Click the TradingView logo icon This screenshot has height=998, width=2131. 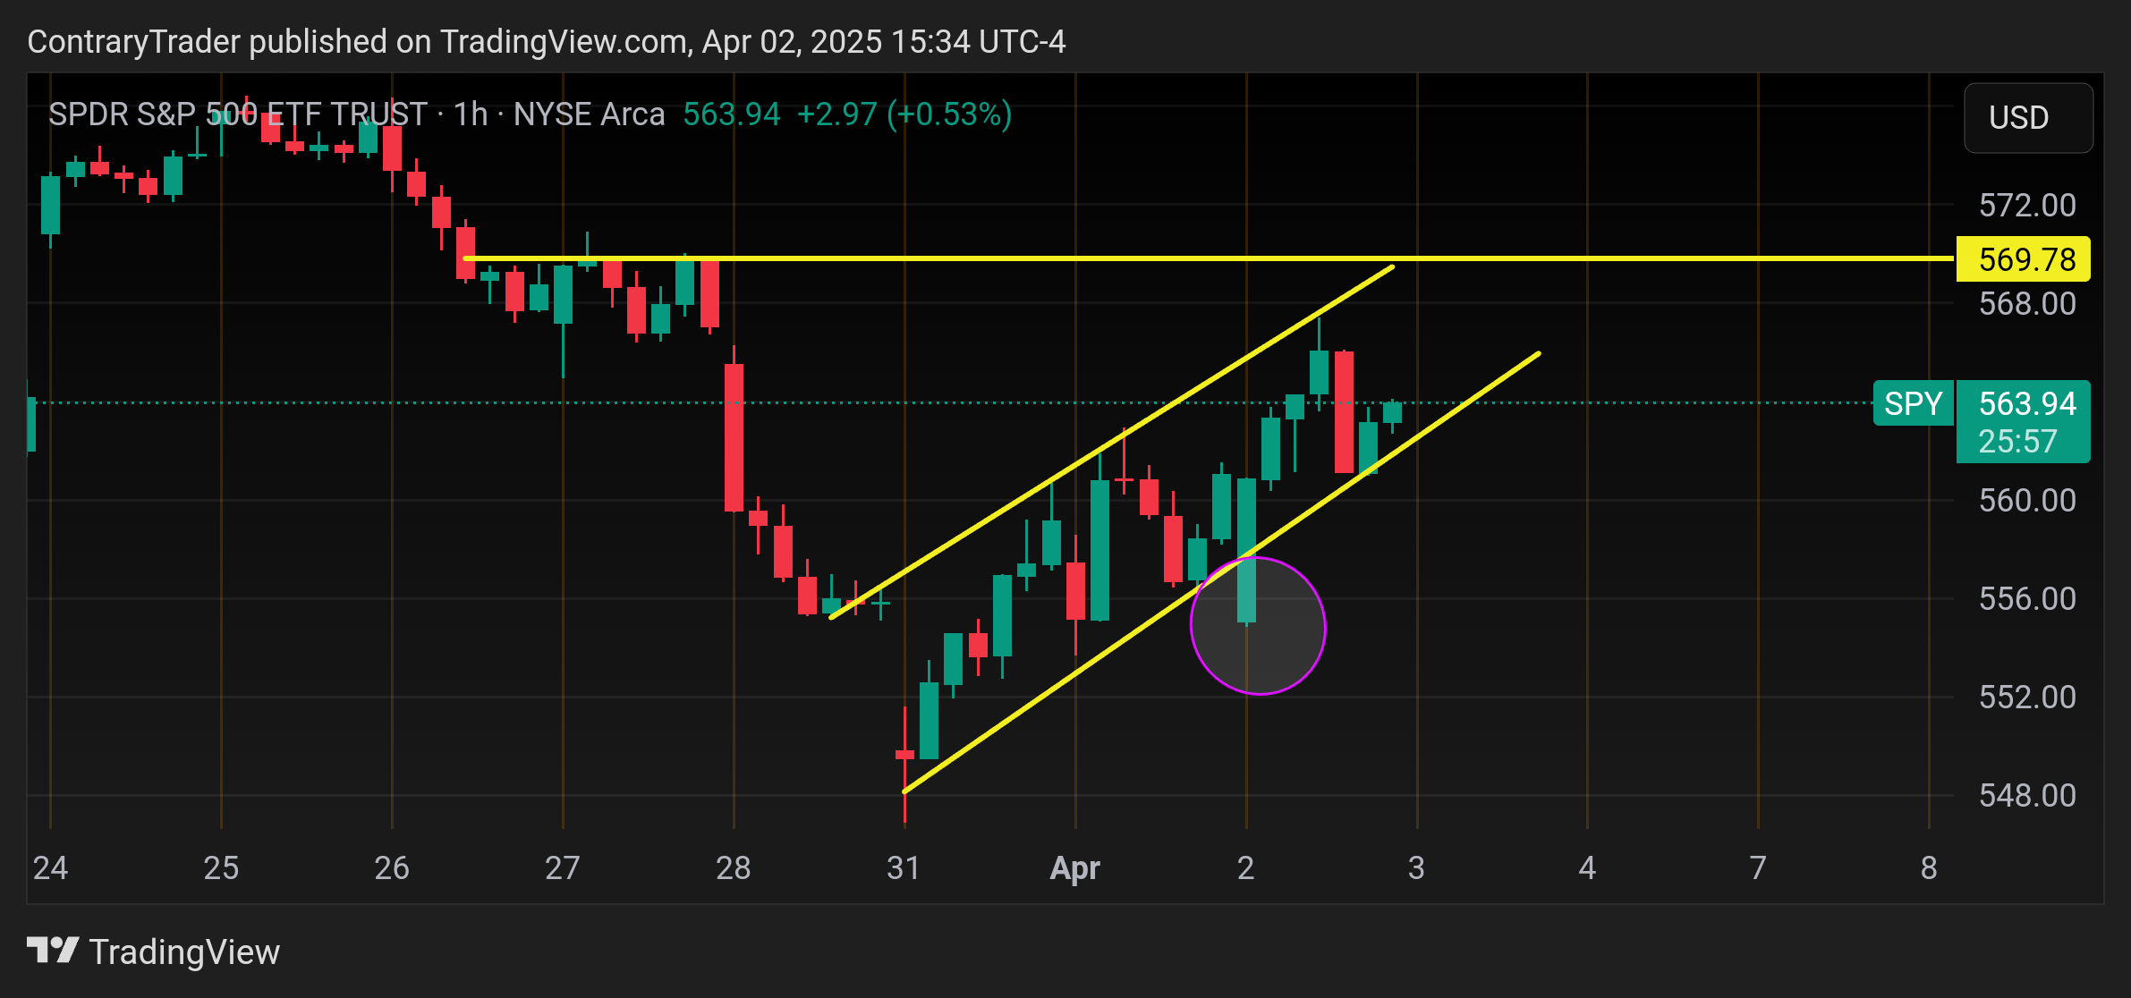(x=53, y=951)
